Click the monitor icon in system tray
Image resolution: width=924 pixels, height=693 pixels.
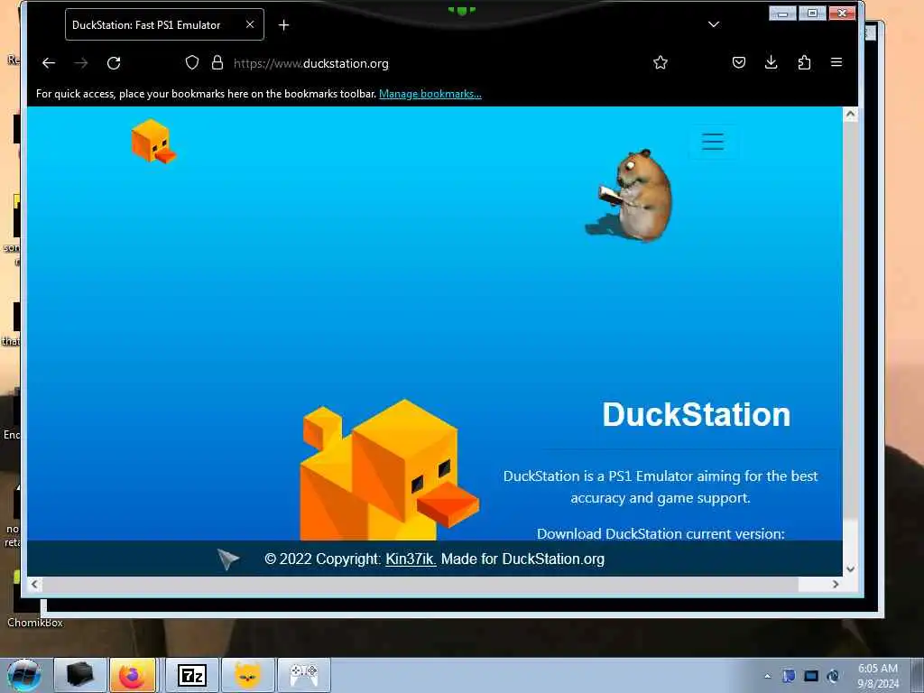811,676
